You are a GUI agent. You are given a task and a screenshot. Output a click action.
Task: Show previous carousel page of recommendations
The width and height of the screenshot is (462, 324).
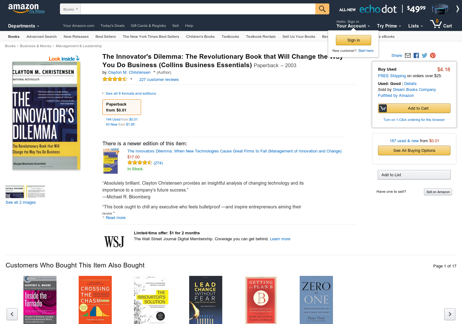pos(12,314)
